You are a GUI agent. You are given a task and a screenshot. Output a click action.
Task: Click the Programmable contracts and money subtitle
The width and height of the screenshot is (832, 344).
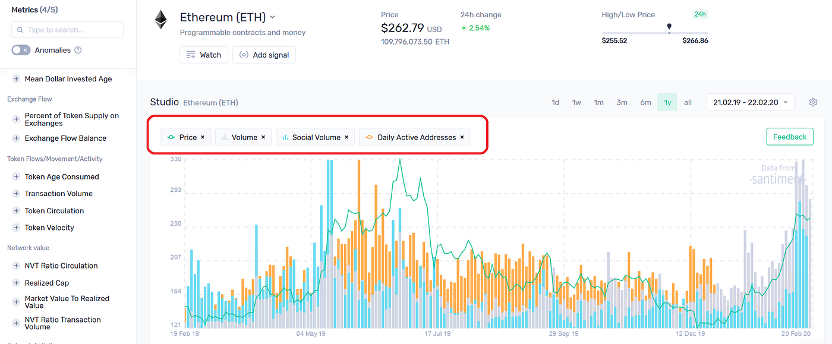tap(242, 33)
